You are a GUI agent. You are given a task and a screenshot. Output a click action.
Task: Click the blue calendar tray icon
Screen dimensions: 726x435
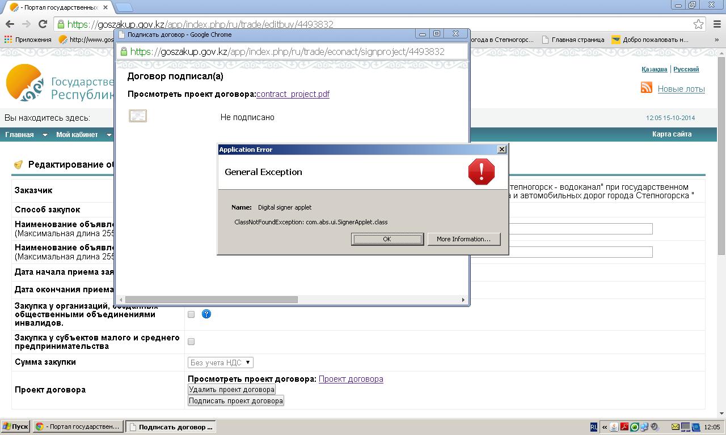coord(696,427)
